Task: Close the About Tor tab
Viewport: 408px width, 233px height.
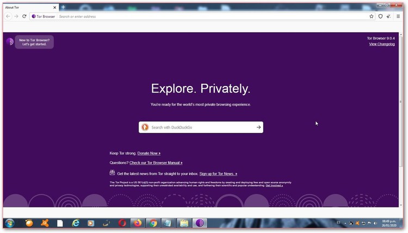Action: click(54, 8)
